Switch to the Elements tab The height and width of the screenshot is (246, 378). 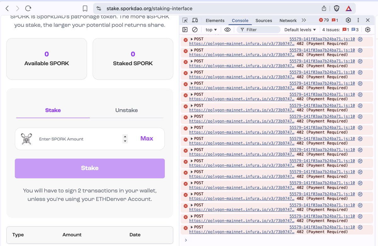(215, 20)
